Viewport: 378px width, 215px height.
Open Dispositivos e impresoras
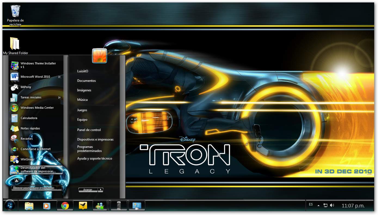(95, 139)
